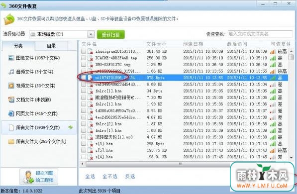Click the horizontal scrollbar left arrow

[82, 164]
